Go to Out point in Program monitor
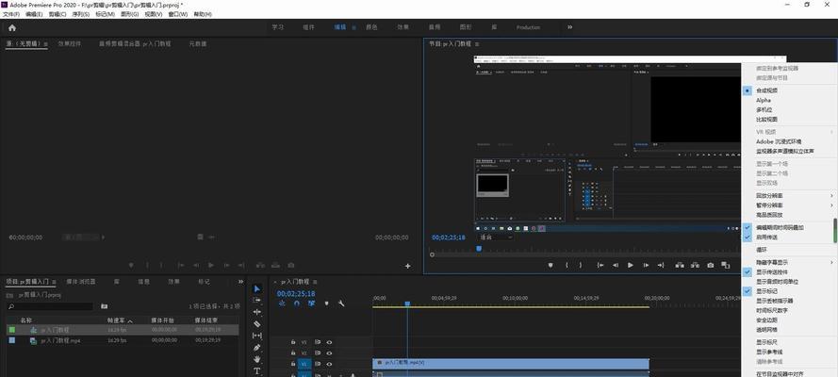 point(661,265)
